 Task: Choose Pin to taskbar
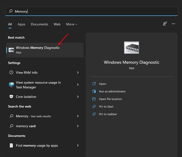click(x=108, y=114)
